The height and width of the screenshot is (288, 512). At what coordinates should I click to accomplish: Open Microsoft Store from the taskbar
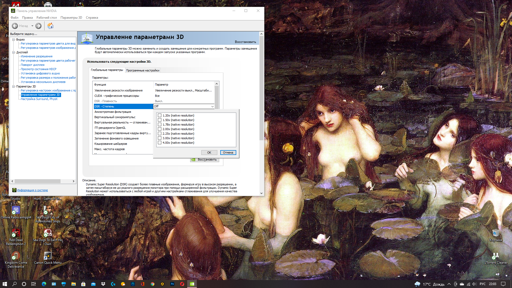pyautogui.click(x=83, y=284)
